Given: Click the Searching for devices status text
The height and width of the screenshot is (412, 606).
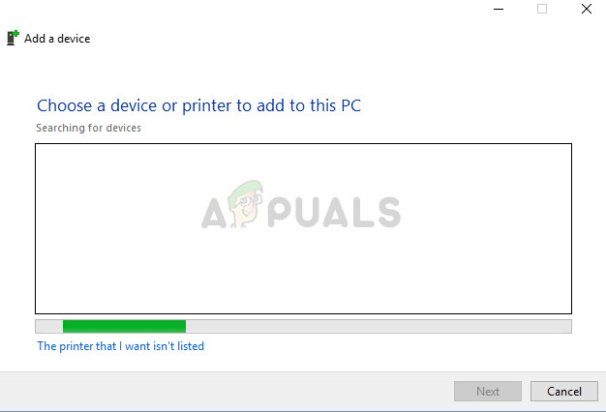Looking at the screenshot, I should coord(88,128).
